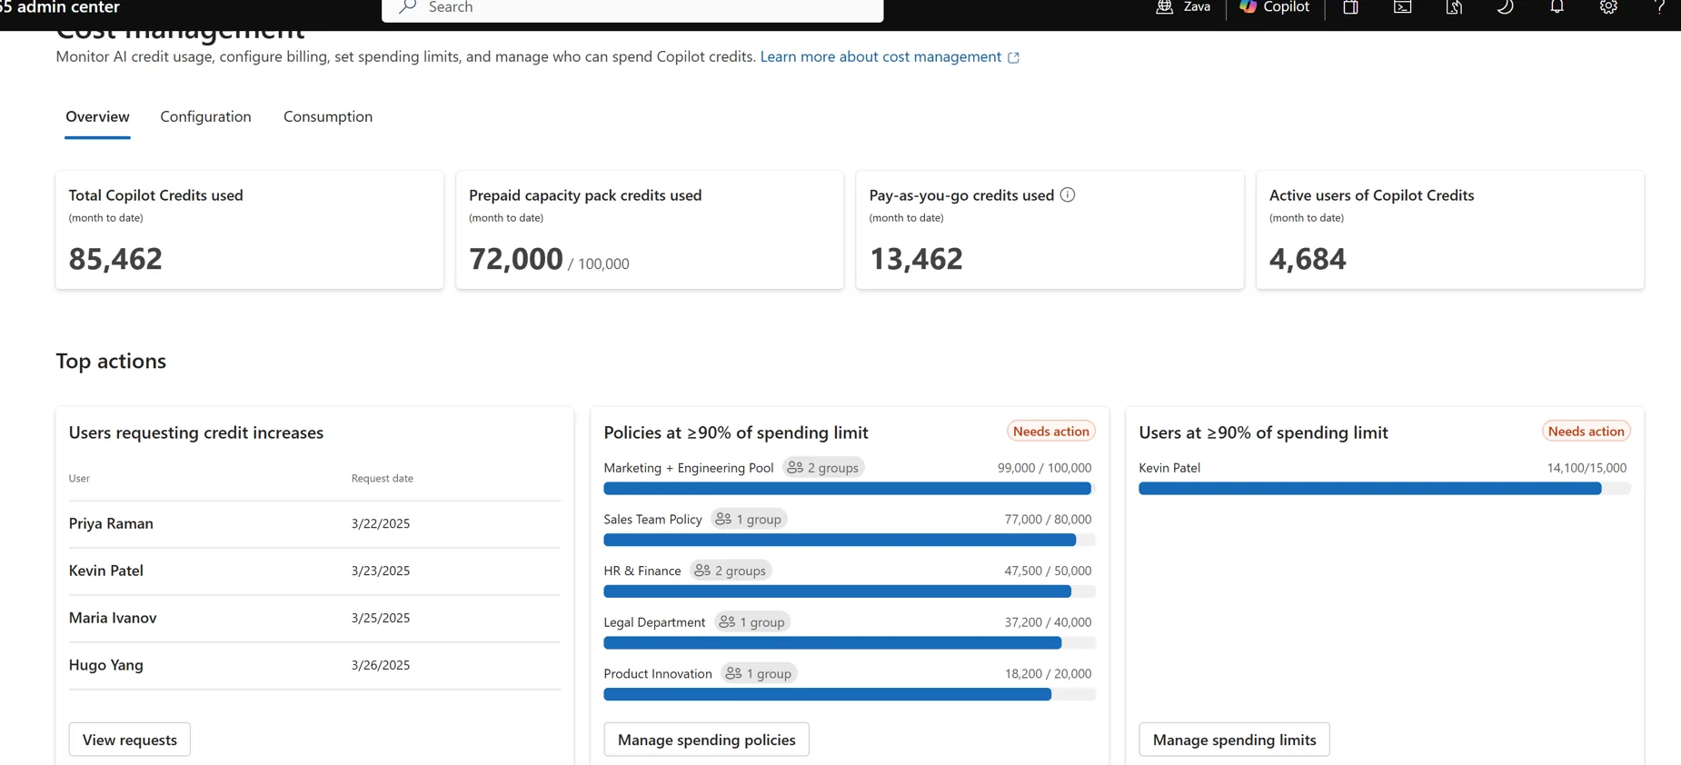This screenshot has width=1681, height=765.
Task: Click Manage spending policies button
Action: pos(707,740)
